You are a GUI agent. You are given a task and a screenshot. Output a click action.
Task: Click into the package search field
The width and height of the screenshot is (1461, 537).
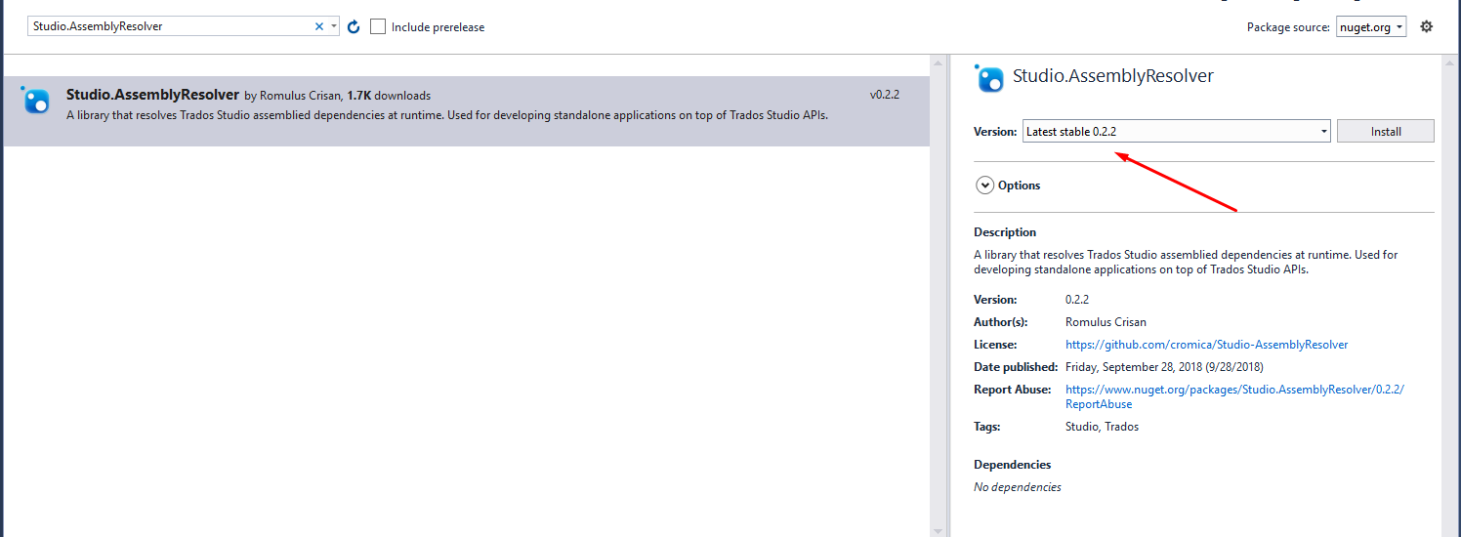166,26
